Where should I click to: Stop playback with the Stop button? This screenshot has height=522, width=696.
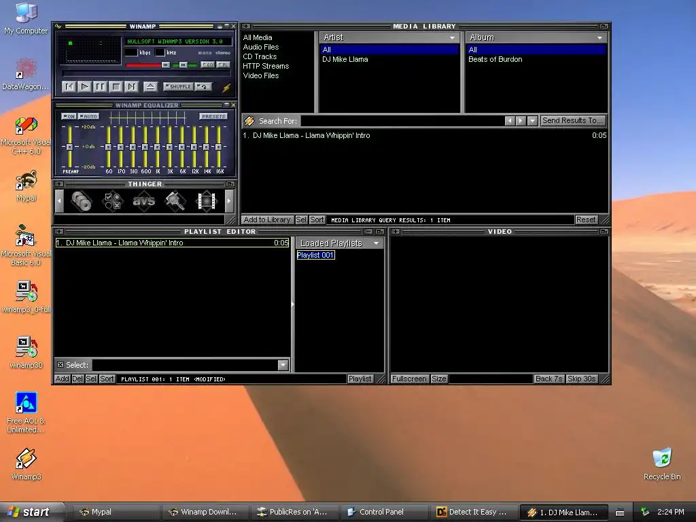[116, 86]
